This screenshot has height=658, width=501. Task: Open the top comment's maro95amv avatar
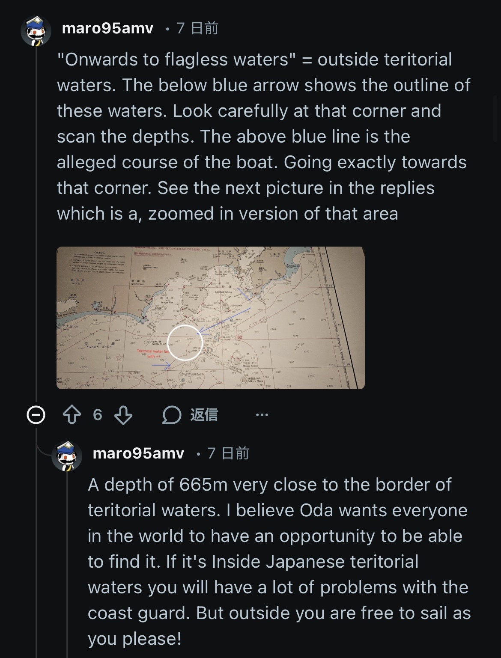click(36, 30)
